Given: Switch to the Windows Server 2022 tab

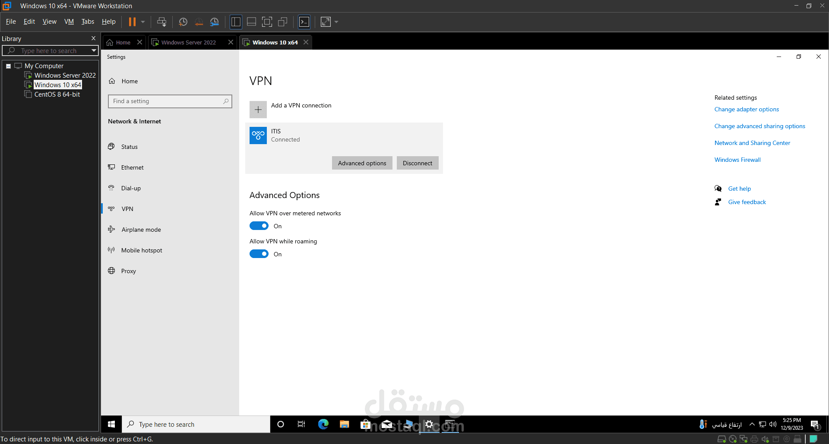Looking at the screenshot, I should click(x=188, y=42).
